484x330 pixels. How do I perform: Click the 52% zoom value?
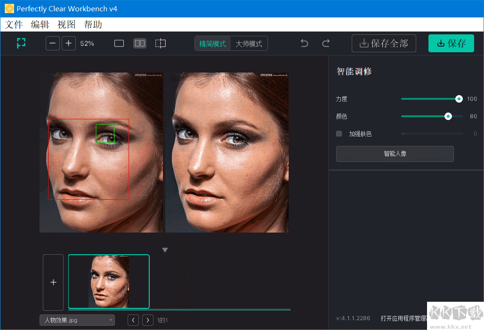(x=87, y=43)
